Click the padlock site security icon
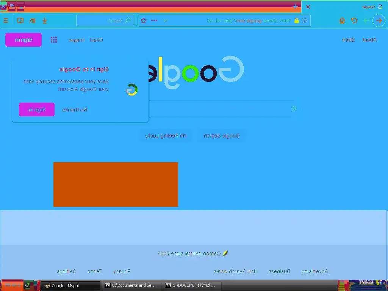 pyautogui.click(x=296, y=20)
